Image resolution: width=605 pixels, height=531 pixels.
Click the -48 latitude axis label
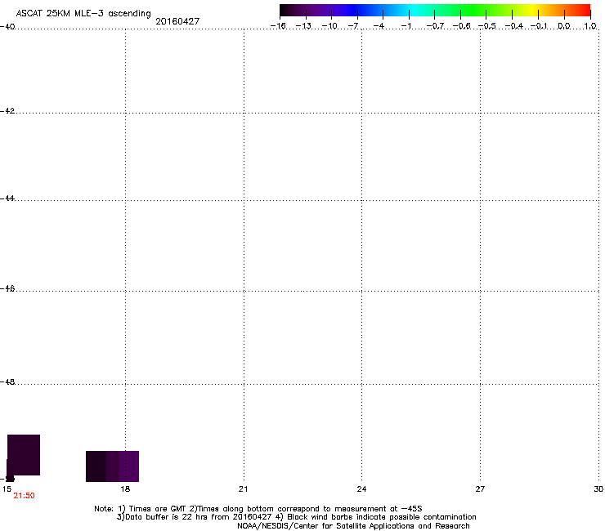pyautogui.click(x=7, y=382)
